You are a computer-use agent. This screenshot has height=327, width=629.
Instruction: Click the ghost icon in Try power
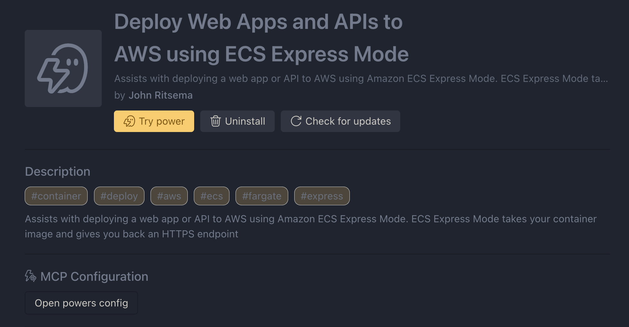tap(129, 121)
